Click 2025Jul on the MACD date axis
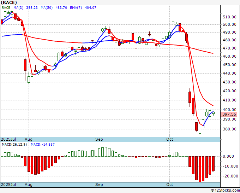The image size is (240, 193). pyautogui.click(x=8, y=185)
